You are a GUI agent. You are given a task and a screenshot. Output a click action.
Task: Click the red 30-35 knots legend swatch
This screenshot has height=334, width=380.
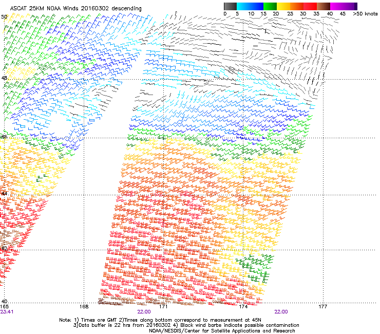pyautogui.click(x=310, y=6)
